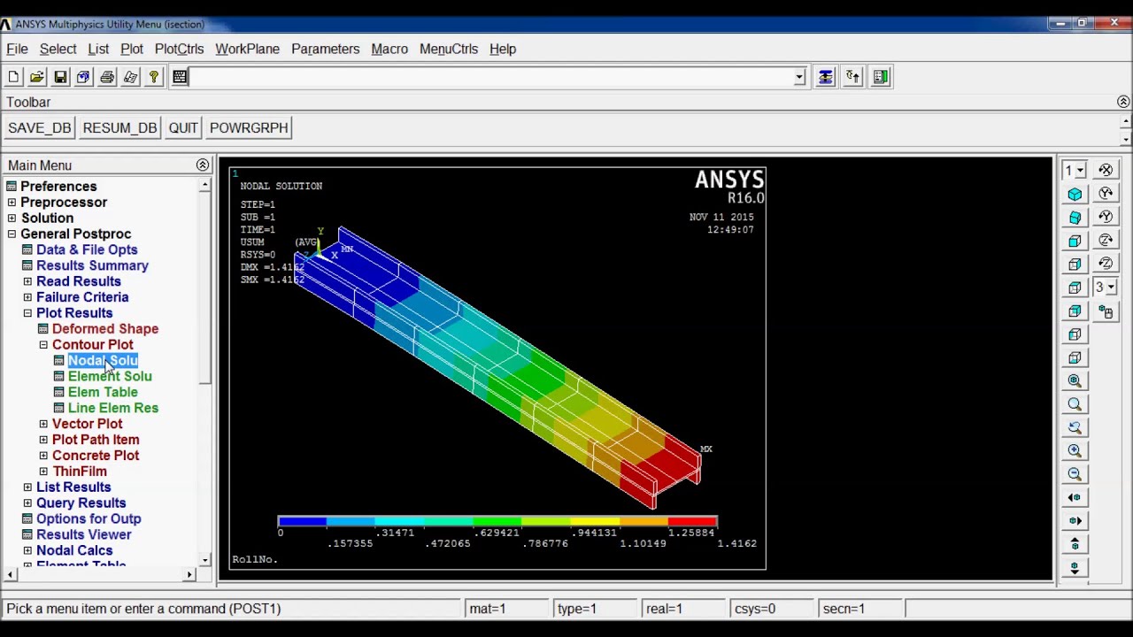Click the red band of contour legend

tap(692, 522)
